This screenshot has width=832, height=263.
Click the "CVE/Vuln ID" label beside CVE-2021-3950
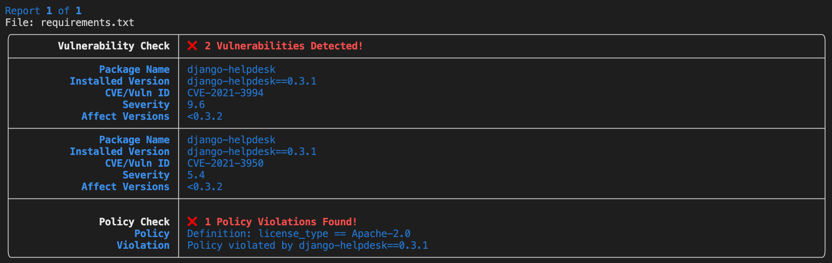137,163
